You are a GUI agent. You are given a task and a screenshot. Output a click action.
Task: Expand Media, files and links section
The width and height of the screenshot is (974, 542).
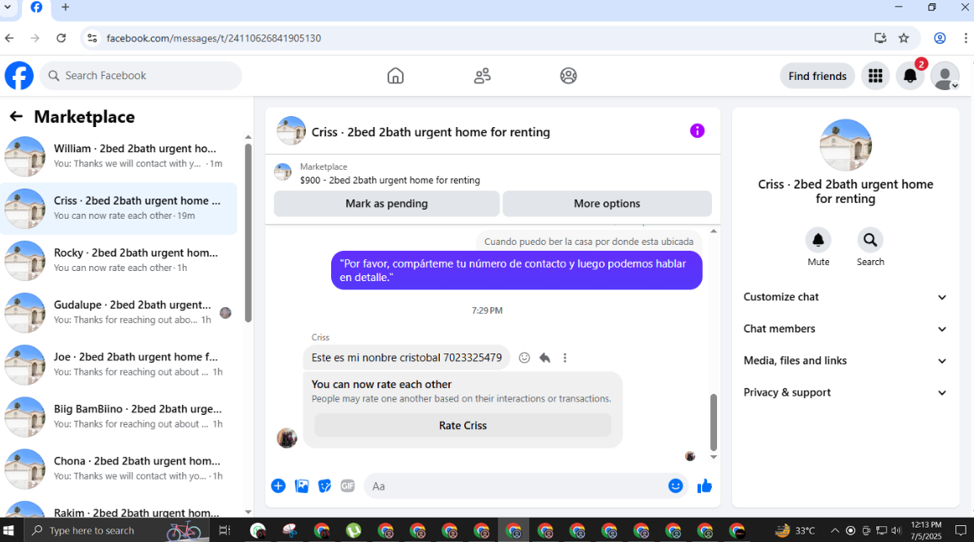(x=845, y=361)
